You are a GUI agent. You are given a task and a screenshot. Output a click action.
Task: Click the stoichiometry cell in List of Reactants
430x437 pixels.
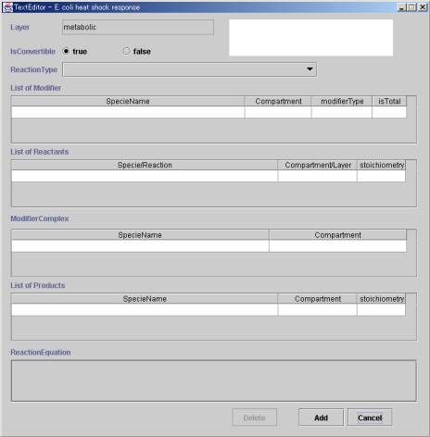tap(381, 176)
